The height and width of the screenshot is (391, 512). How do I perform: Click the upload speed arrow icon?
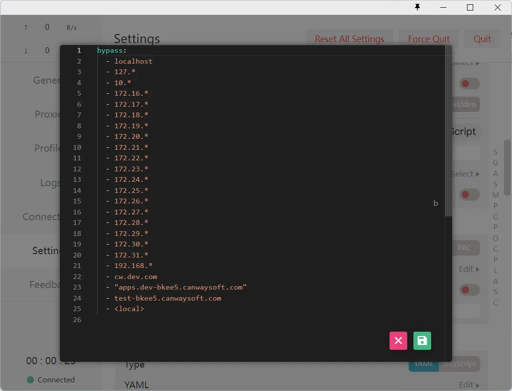(x=26, y=28)
